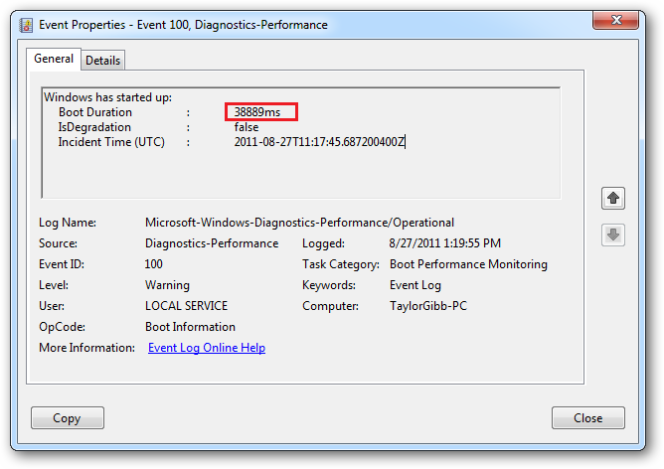Click the Boot Performance Monitoring task category
This screenshot has height=469, width=664.
point(468,264)
